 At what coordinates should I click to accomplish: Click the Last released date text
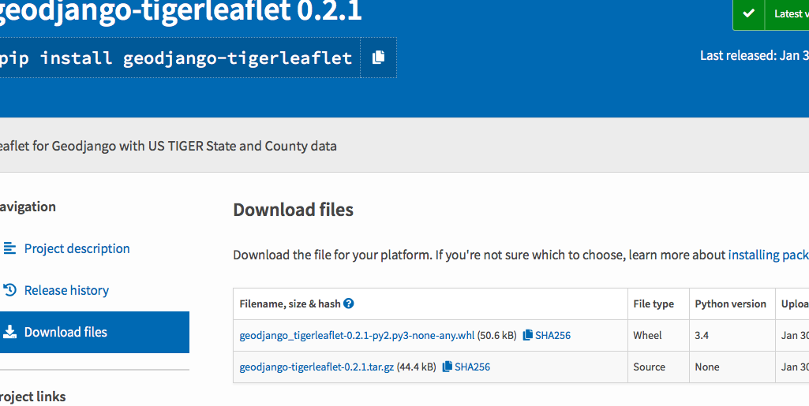pyautogui.click(x=755, y=56)
